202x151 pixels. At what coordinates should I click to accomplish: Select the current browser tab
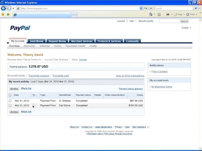point(42,15)
